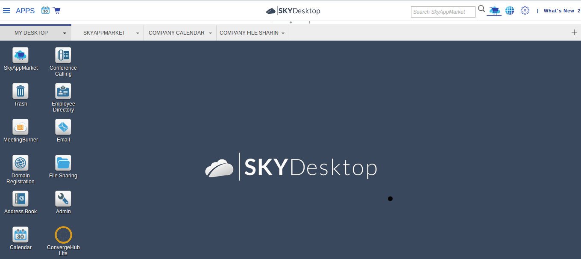Switch to the MY DESKTOP tab
This screenshot has width=581, height=259.
[31, 33]
